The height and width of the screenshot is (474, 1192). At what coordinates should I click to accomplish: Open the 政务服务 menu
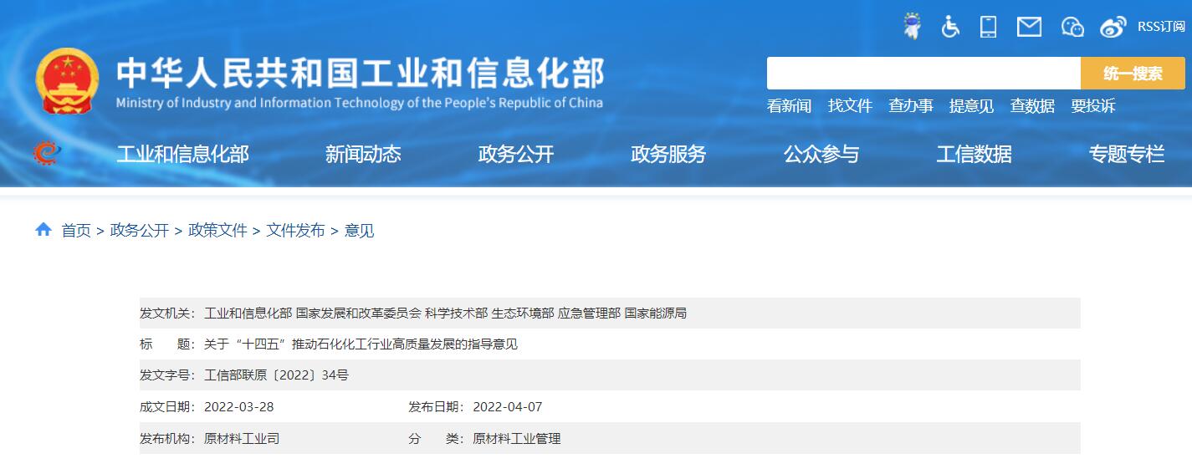pyautogui.click(x=668, y=154)
